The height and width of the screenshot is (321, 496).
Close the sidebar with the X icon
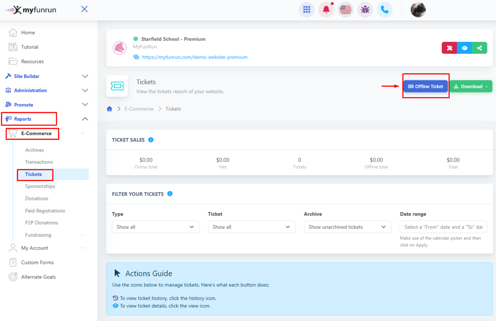pos(84,9)
